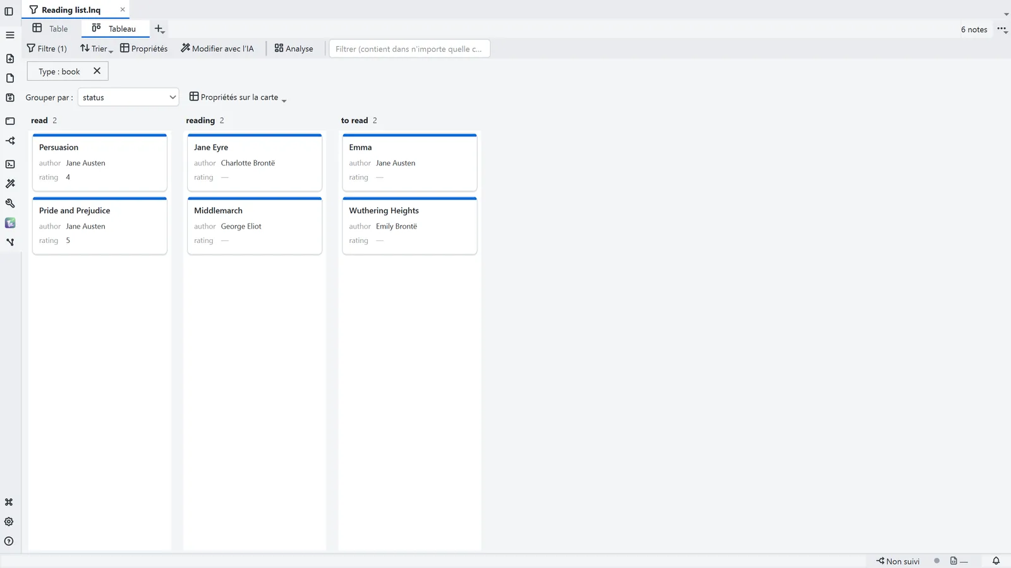1011x568 pixels.
Task: Click author 'George Eliot' on Middlemarch card
Action: [241, 226]
